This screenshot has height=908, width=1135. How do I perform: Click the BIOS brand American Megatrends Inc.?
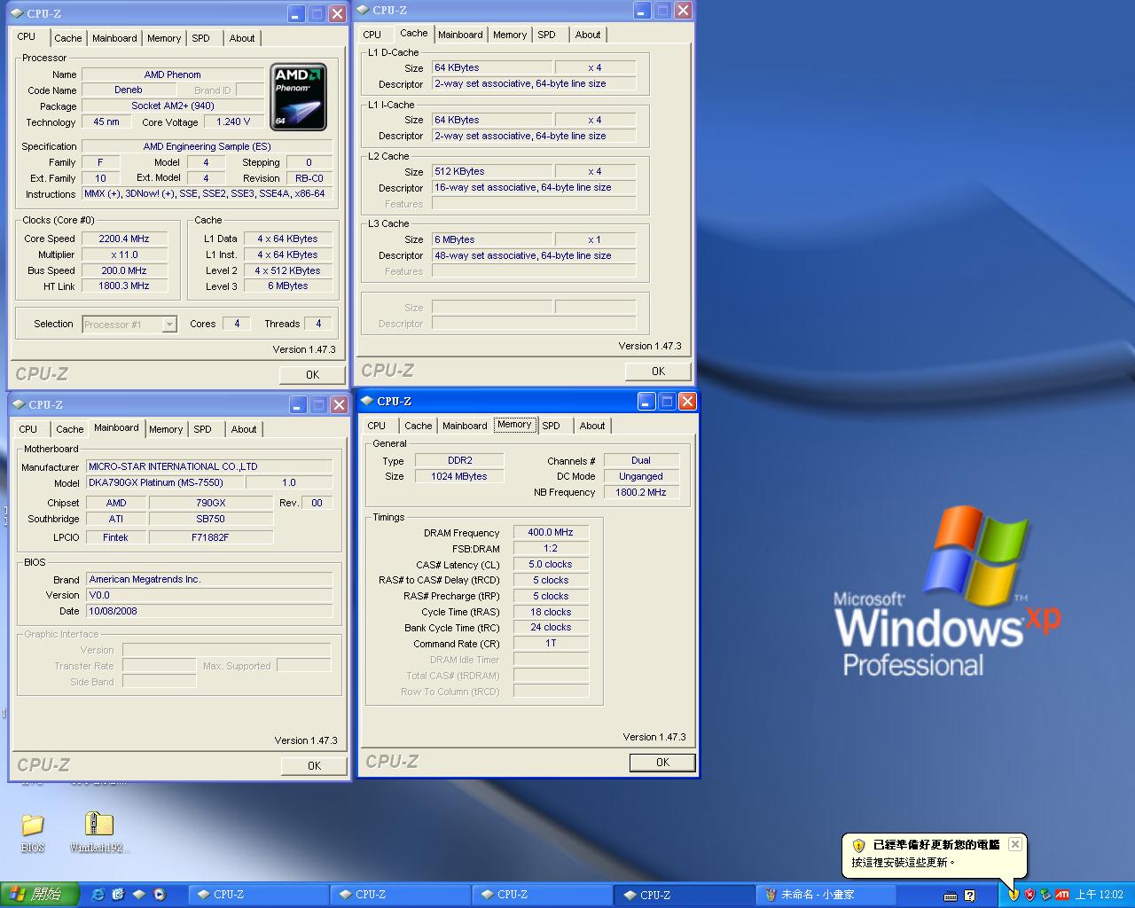[x=209, y=579]
